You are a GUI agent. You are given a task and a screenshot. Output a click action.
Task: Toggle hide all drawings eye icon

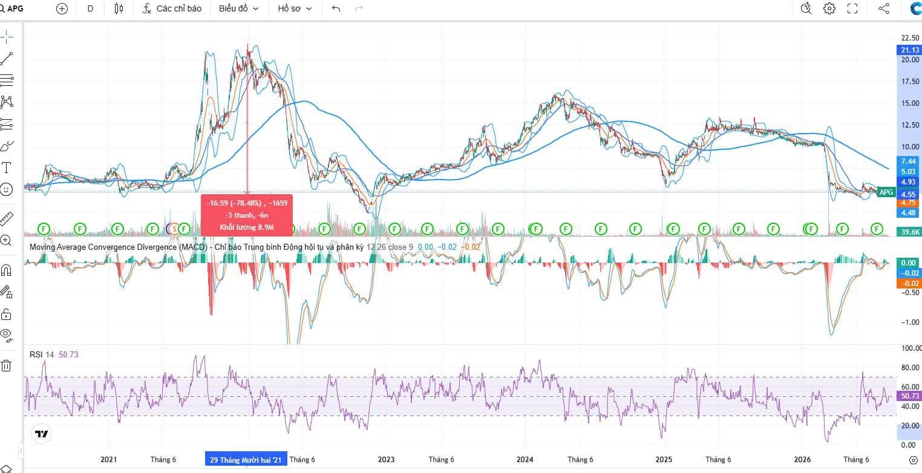click(6, 334)
